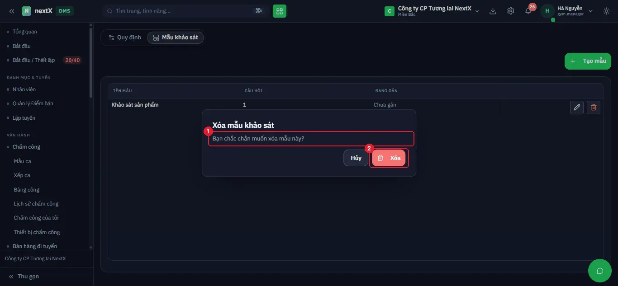Open settings gear icon
The width and height of the screenshot is (618, 286).
[x=511, y=11]
